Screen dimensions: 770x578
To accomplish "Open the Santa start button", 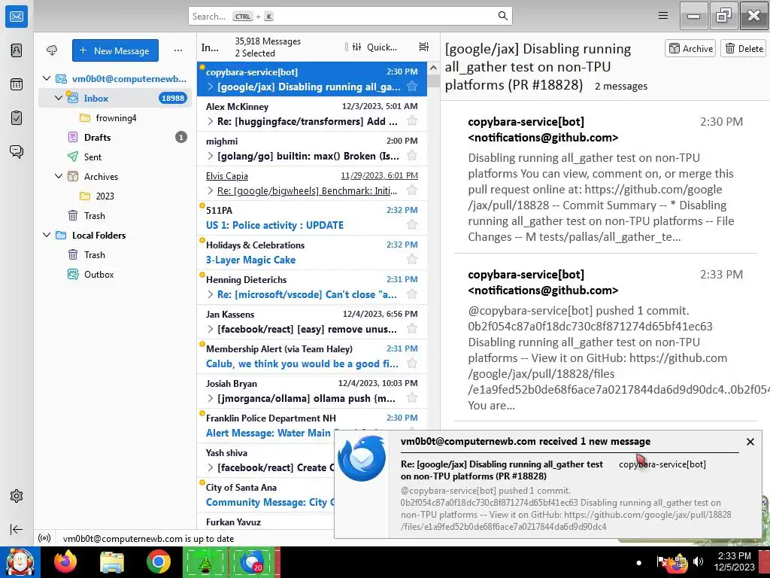I will coord(20,561).
